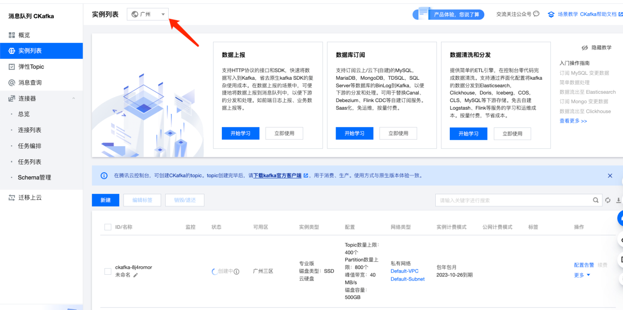Click the 新建 button
623x310 pixels.
(105, 200)
